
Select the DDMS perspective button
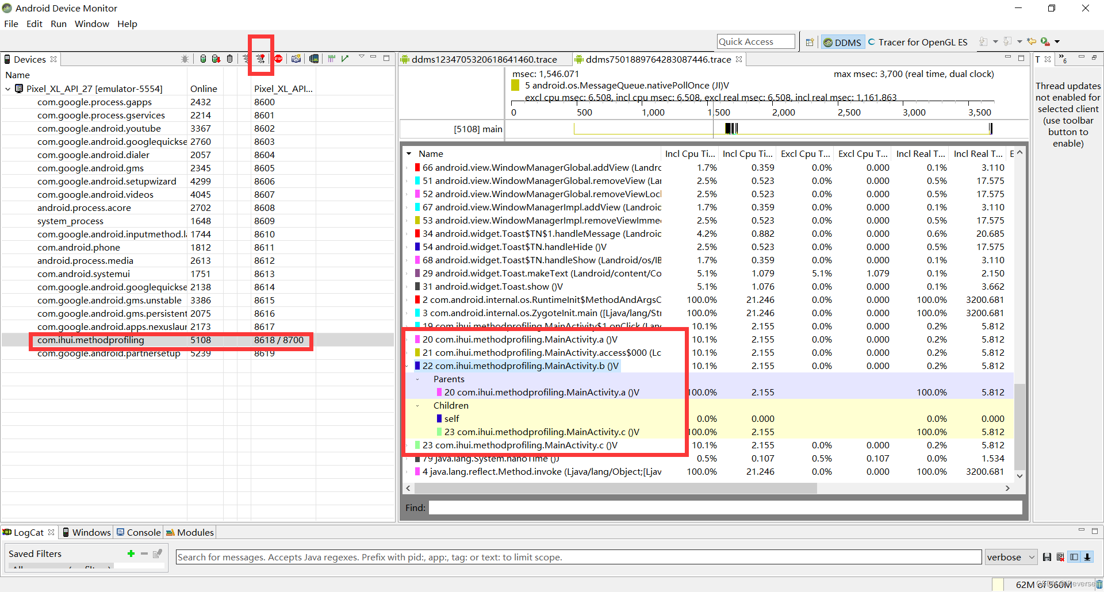click(842, 42)
